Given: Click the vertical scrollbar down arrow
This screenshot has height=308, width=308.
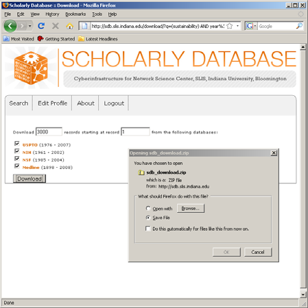Looking at the screenshot, I should pos(303,294).
